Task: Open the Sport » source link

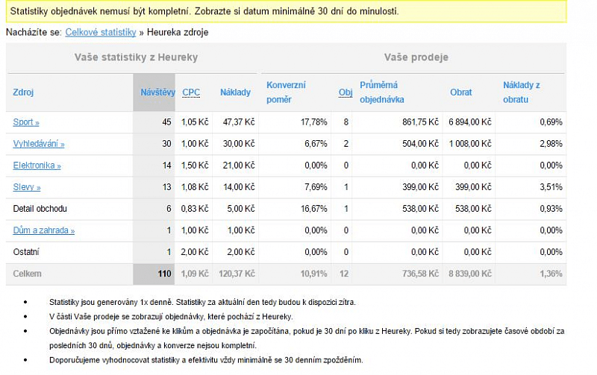Action: [x=26, y=122]
